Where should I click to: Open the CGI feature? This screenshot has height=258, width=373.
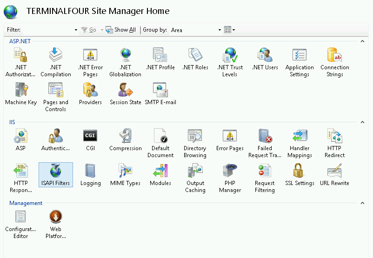pos(90,139)
